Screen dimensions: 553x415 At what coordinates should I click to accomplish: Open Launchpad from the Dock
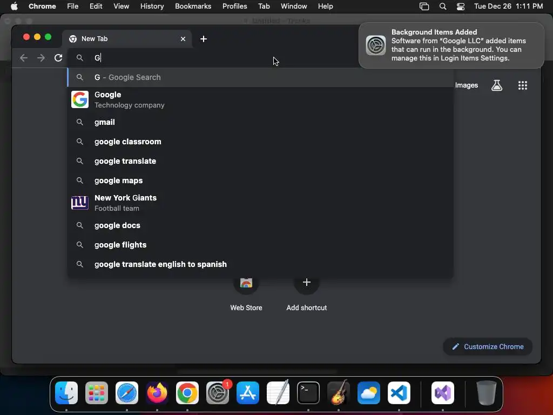97,393
